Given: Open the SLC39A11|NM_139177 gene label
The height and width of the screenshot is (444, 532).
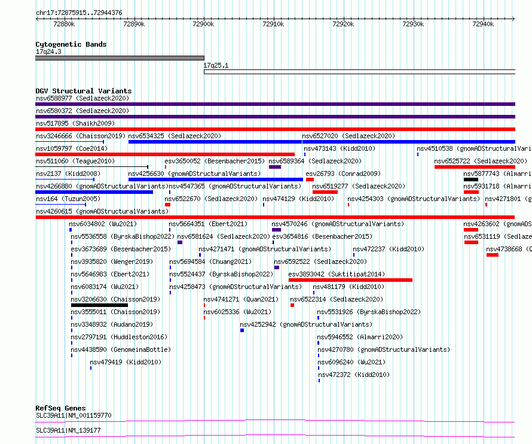Looking at the screenshot, I should click(x=68, y=430).
